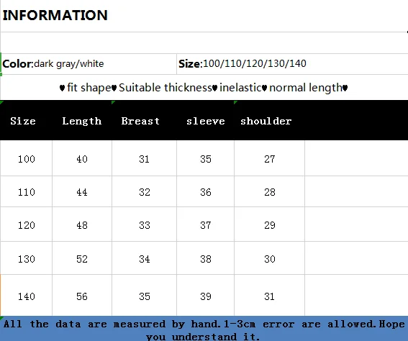Select sleeve value 35 in row 100
The height and width of the screenshot is (341, 408).
(206, 159)
